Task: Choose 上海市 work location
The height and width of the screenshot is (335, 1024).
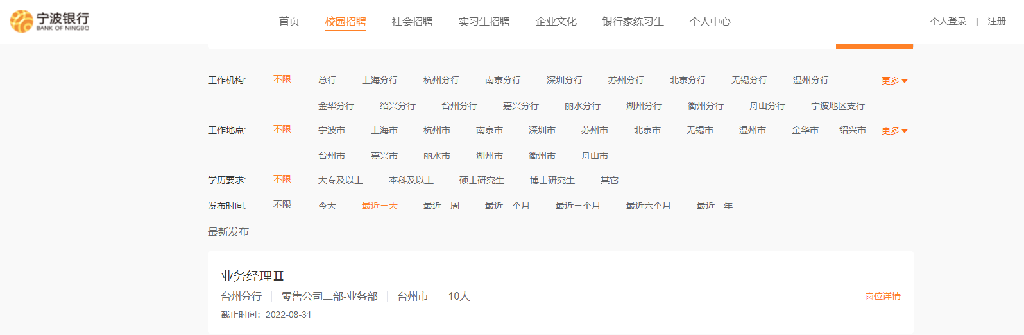Action: tap(384, 130)
